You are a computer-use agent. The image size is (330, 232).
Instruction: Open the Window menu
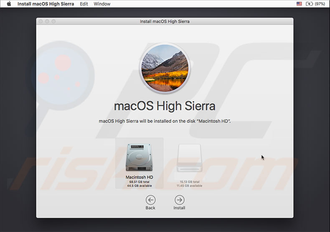click(x=102, y=4)
